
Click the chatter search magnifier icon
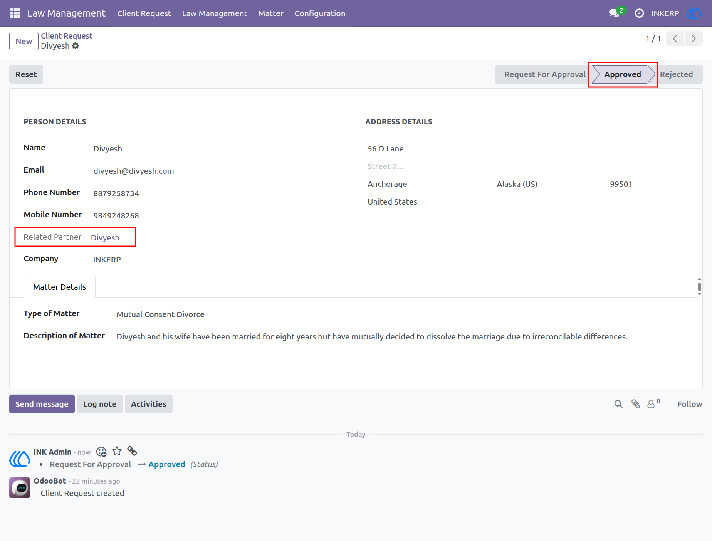(618, 404)
